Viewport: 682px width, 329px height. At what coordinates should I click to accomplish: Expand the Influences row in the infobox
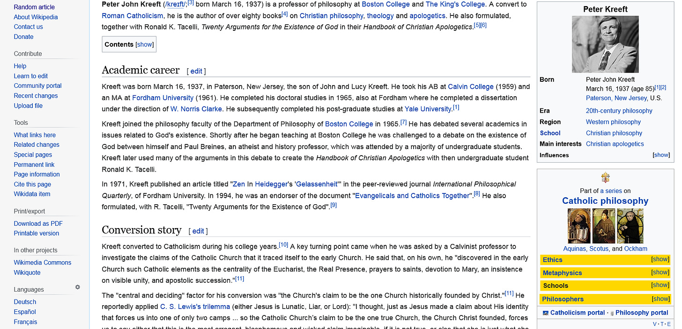tap(661, 155)
